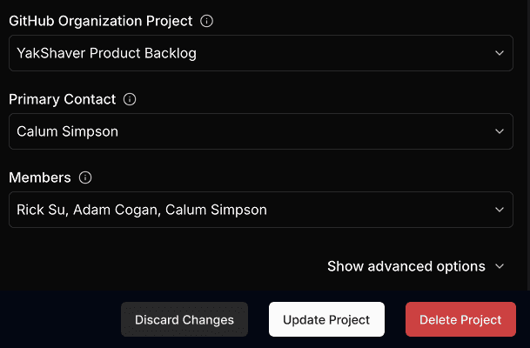Open the Primary Contact dropdown

click(x=260, y=131)
